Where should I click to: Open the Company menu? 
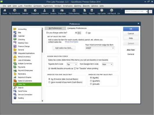[38, 6]
